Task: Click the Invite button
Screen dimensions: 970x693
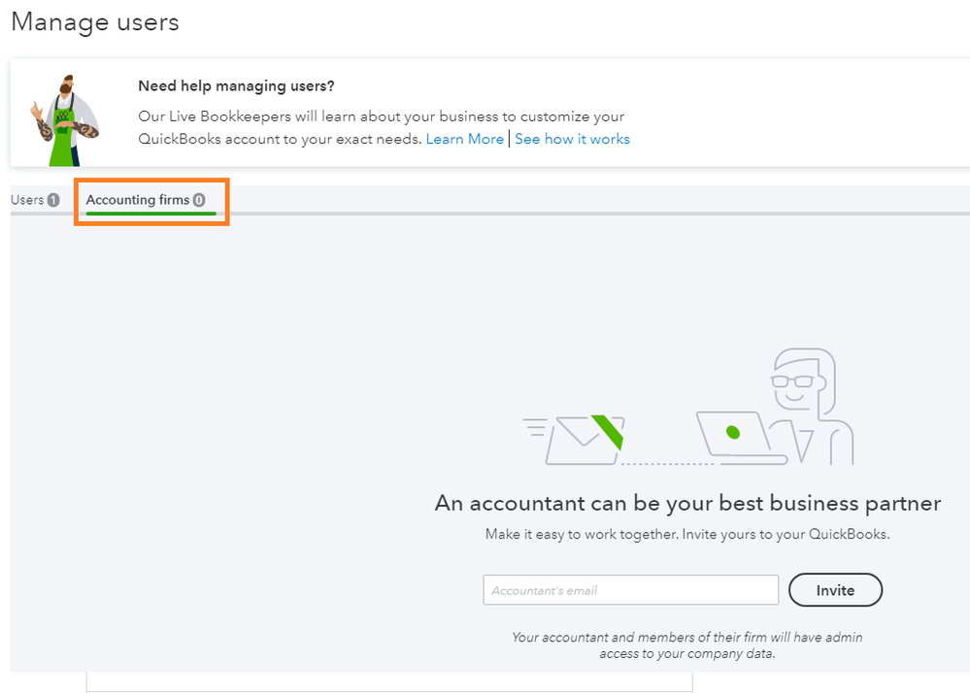Action: tap(835, 590)
